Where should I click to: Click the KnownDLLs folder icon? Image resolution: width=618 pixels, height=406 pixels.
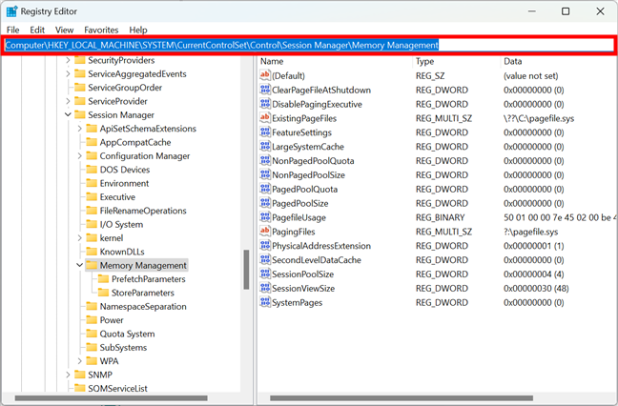(92, 252)
